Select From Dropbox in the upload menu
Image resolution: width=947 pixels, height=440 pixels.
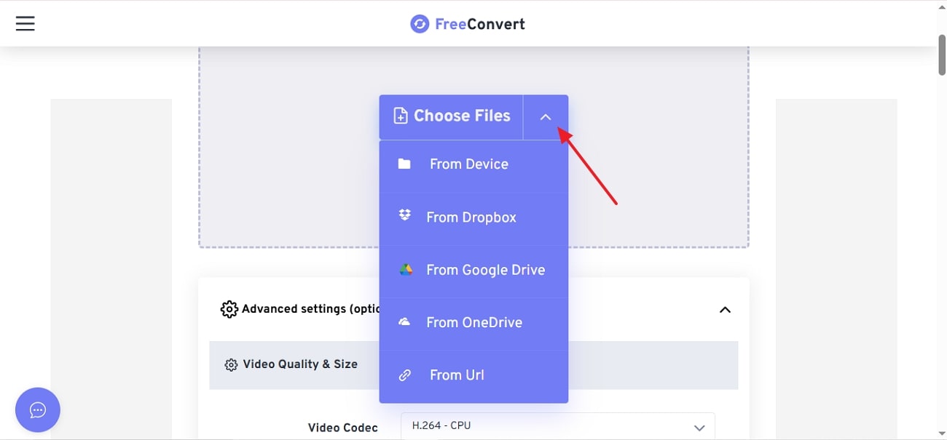pos(471,217)
